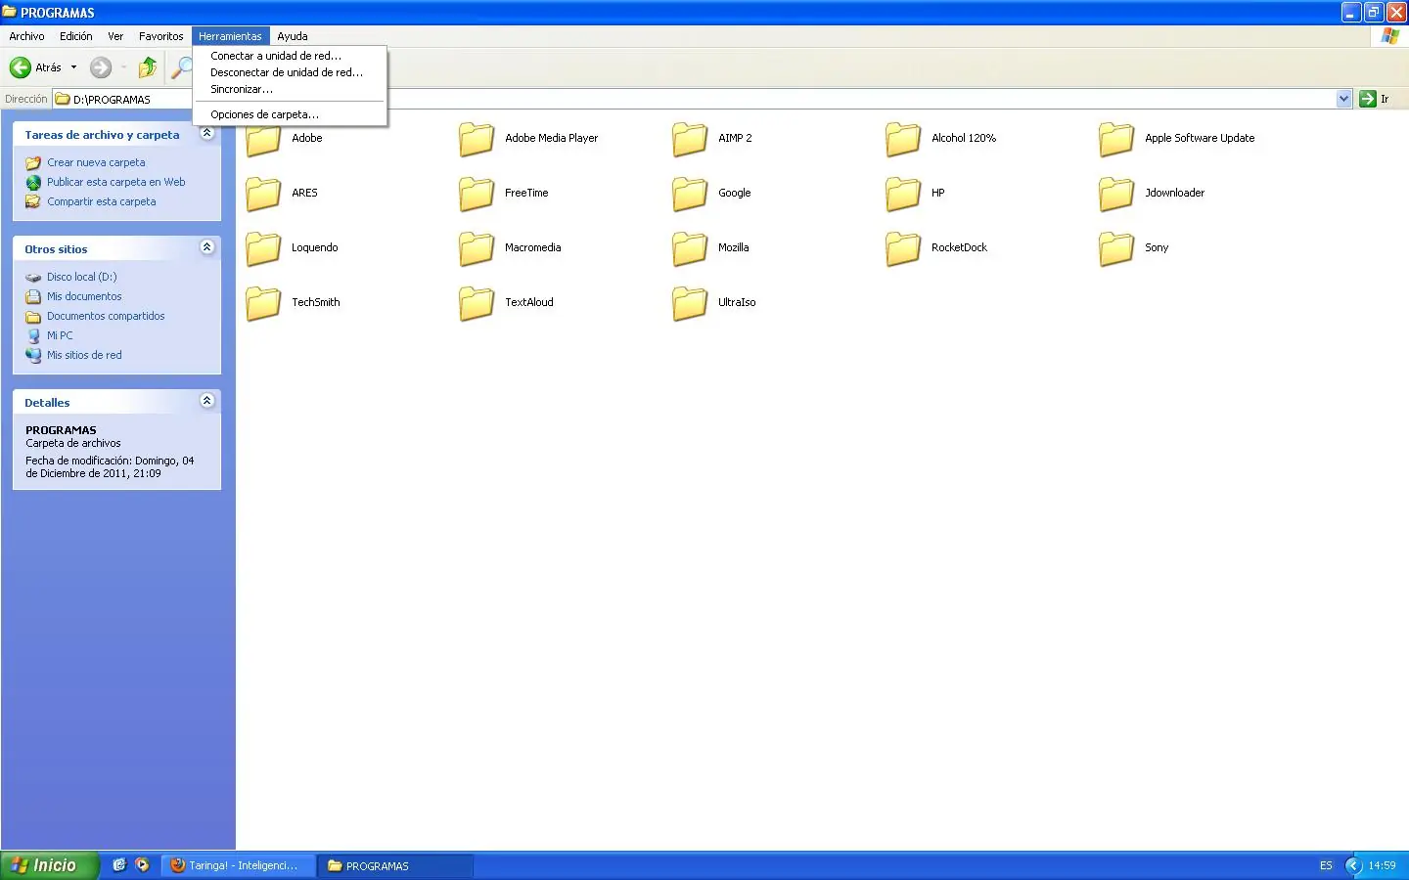Select the Alcohol 120% folder icon
Viewport: 1409px width, 880px height.
[x=903, y=140]
